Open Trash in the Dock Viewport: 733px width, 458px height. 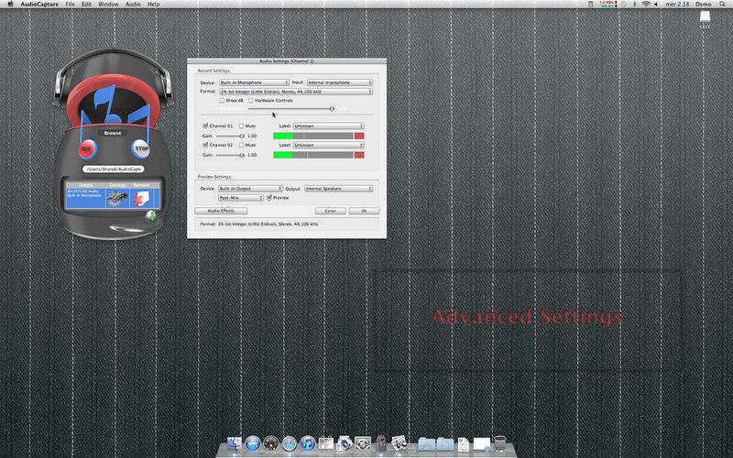499,443
